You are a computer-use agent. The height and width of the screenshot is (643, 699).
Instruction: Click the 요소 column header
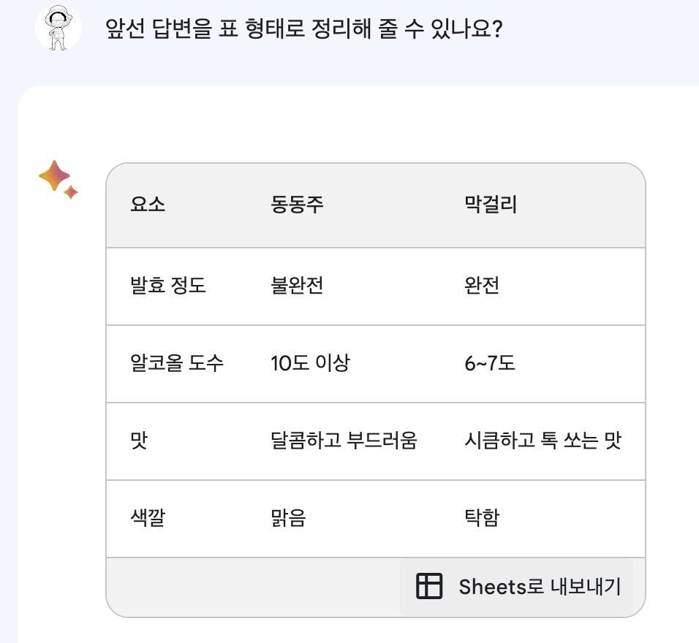click(x=148, y=205)
